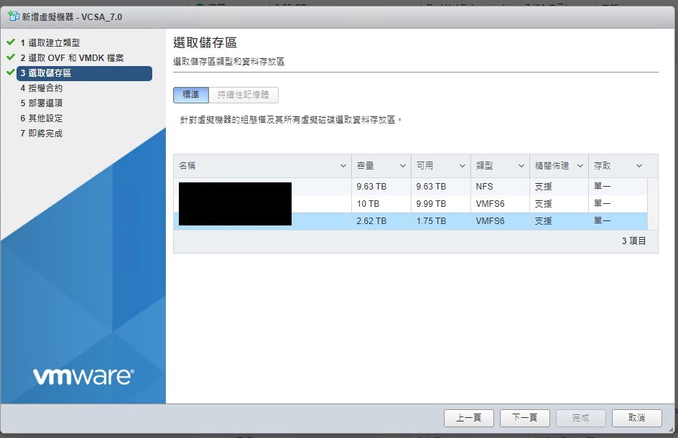Open the 名稱 column dropdown arrow
Viewport: 678px width, 438px height.
(x=343, y=166)
